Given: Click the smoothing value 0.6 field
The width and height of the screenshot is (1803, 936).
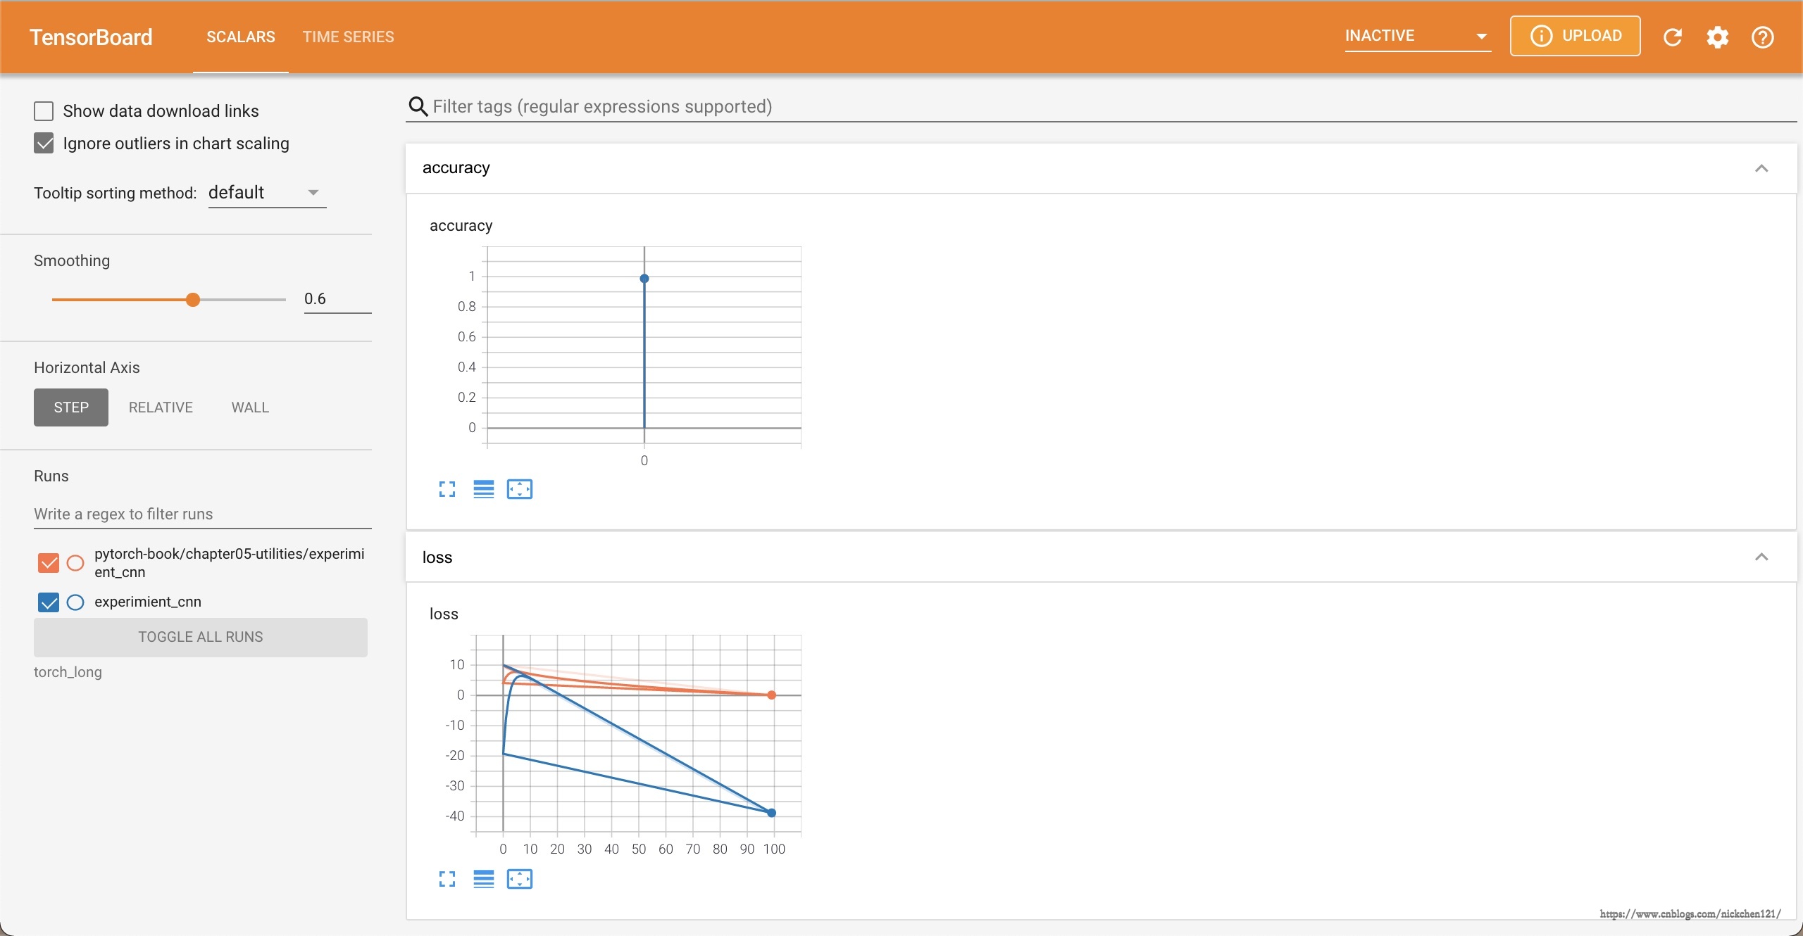Looking at the screenshot, I should tap(337, 299).
